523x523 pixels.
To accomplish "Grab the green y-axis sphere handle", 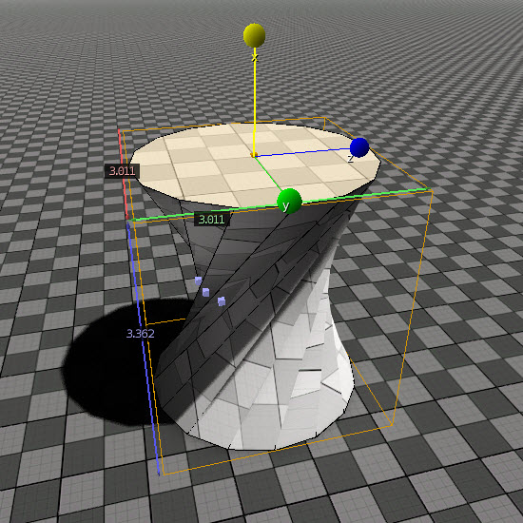I will 289,202.
